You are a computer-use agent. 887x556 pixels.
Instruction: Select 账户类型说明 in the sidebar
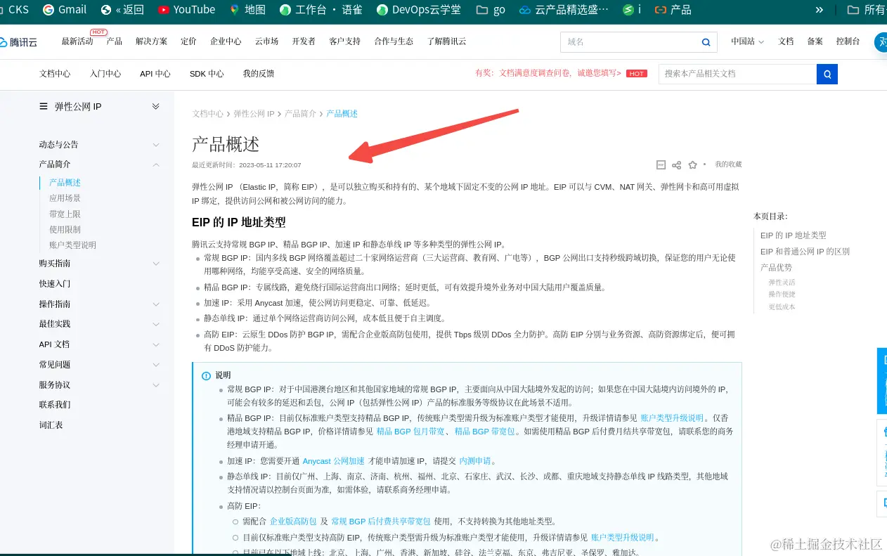click(72, 245)
